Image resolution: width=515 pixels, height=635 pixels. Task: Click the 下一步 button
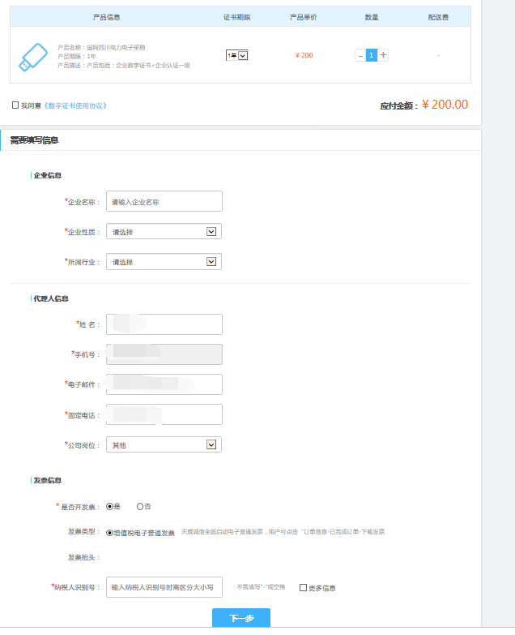pos(240,618)
